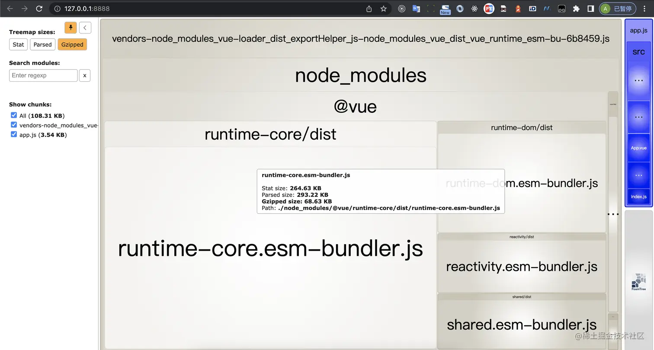Clear the module search with x button
This screenshot has width=654, height=350.
coord(85,75)
